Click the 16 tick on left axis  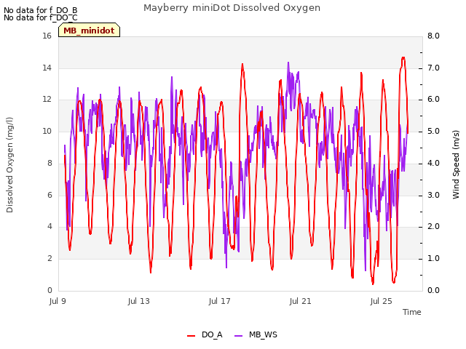[x=47, y=36]
